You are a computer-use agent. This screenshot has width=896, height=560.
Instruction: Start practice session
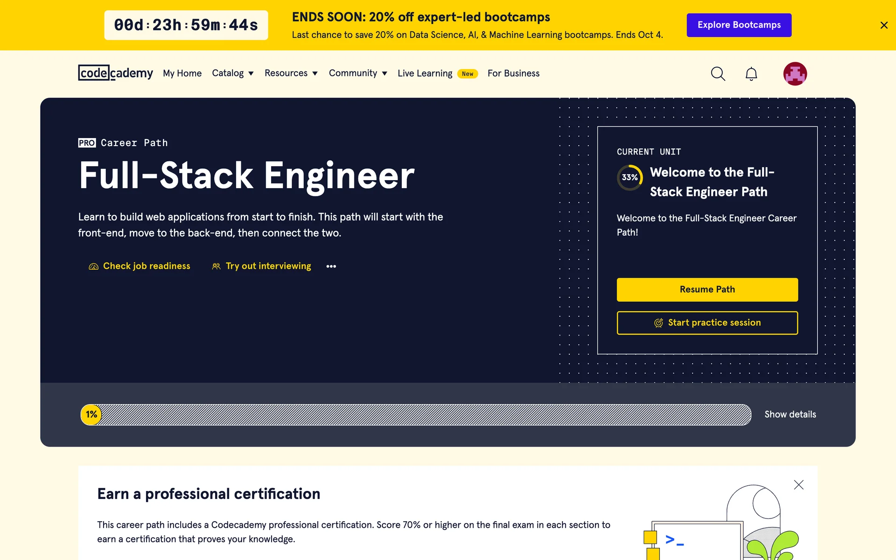[707, 323]
